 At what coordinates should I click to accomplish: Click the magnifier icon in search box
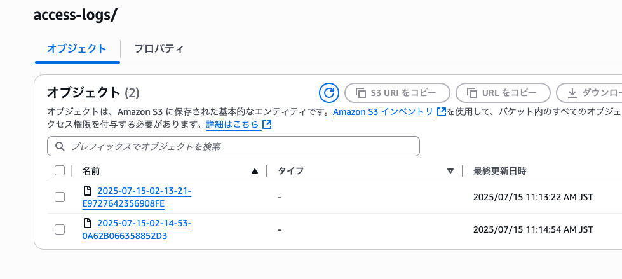pyautogui.click(x=60, y=146)
